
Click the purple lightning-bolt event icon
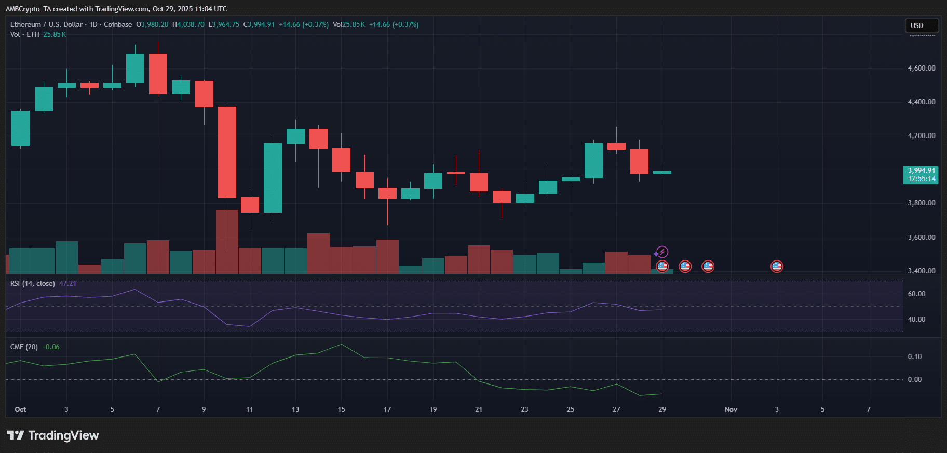[x=661, y=252]
